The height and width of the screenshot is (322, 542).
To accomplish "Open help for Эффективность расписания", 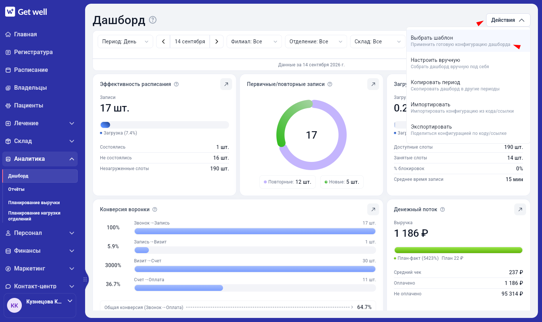I will (x=176, y=84).
